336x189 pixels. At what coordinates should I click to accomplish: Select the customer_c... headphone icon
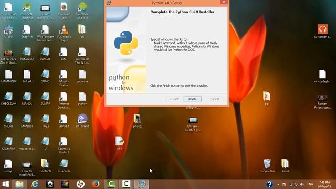coord(322,31)
